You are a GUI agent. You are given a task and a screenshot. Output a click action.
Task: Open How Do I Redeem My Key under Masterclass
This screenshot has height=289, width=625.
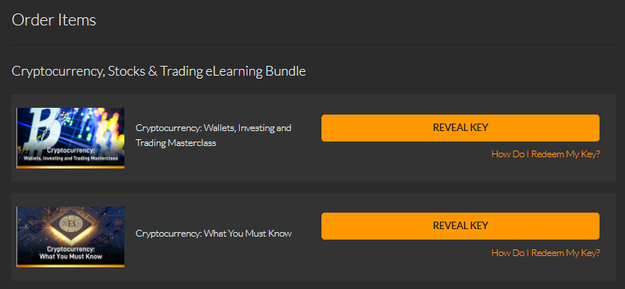tap(546, 154)
